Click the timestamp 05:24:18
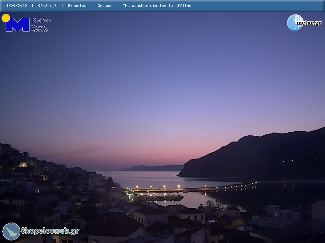The image size is (325, 243). click(47, 6)
